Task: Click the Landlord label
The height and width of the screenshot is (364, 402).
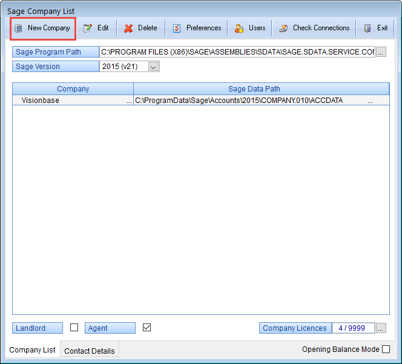Action: tap(38, 328)
